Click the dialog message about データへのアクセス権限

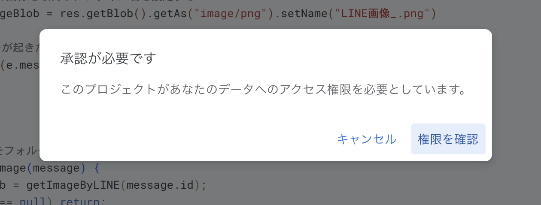(263, 90)
